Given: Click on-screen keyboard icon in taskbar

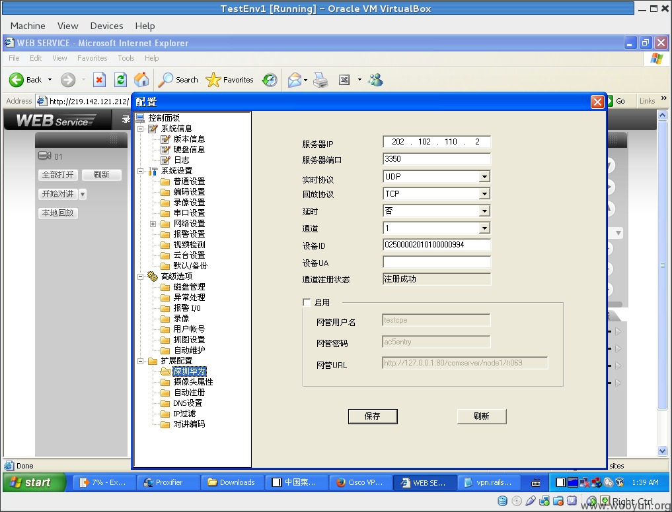Looking at the screenshot, I should point(536,483).
